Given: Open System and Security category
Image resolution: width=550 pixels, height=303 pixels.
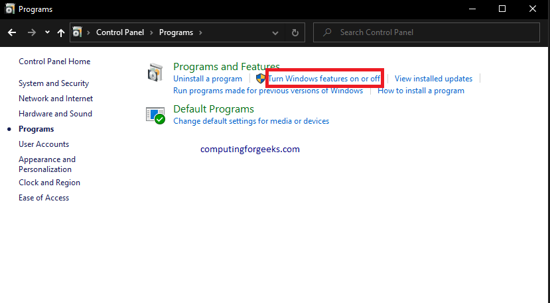Looking at the screenshot, I should point(54,83).
